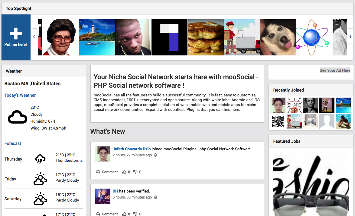
Task: Like Jafeth Chavarria Dzib's post with thumbs up
Action: point(124,172)
